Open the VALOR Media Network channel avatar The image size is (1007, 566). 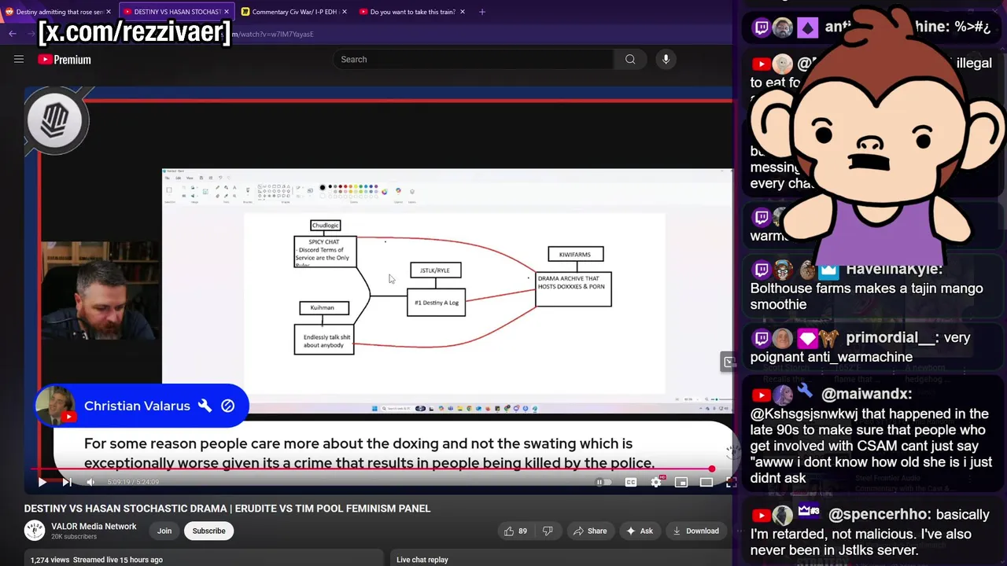pos(35,531)
